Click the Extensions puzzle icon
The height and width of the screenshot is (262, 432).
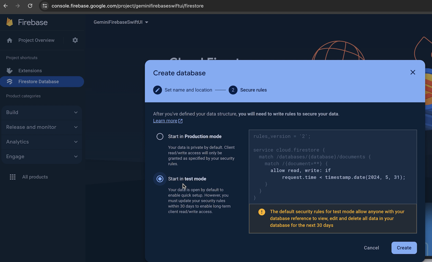[10, 71]
